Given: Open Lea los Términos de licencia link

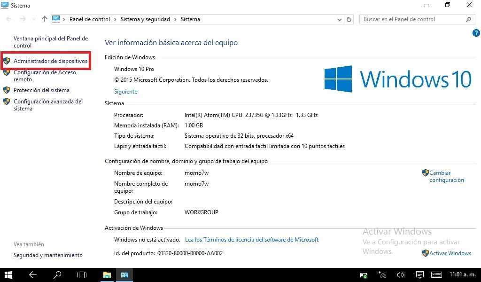Looking at the screenshot, I should pyautogui.click(x=252, y=240).
